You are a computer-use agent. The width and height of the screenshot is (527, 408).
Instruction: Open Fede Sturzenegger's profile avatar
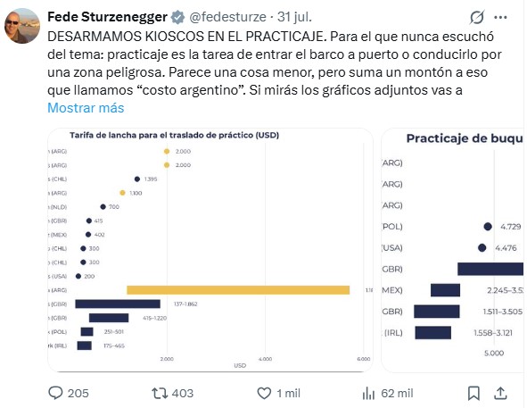click(x=22, y=26)
